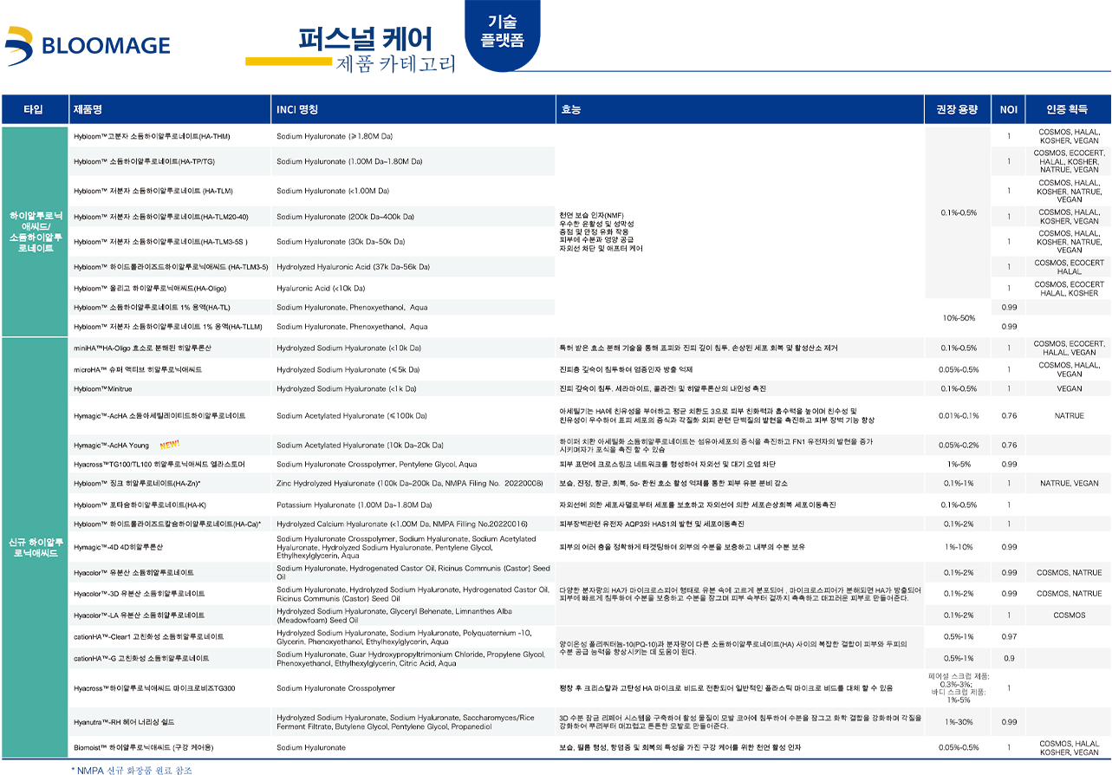Select the cationHA-Clear1 product name

(148, 636)
